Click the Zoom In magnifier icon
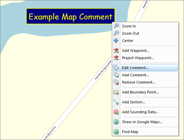 click(116, 26)
